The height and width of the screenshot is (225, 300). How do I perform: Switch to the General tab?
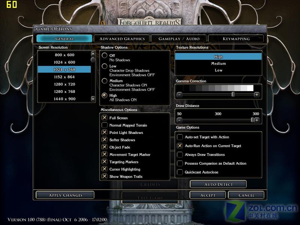pos(64,39)
